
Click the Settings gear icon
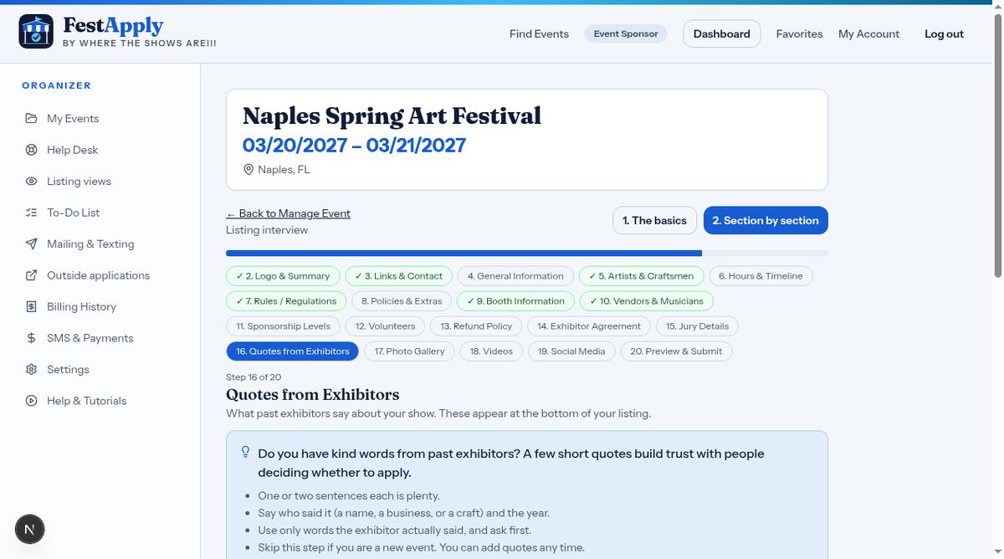click(x=31, y=370)
